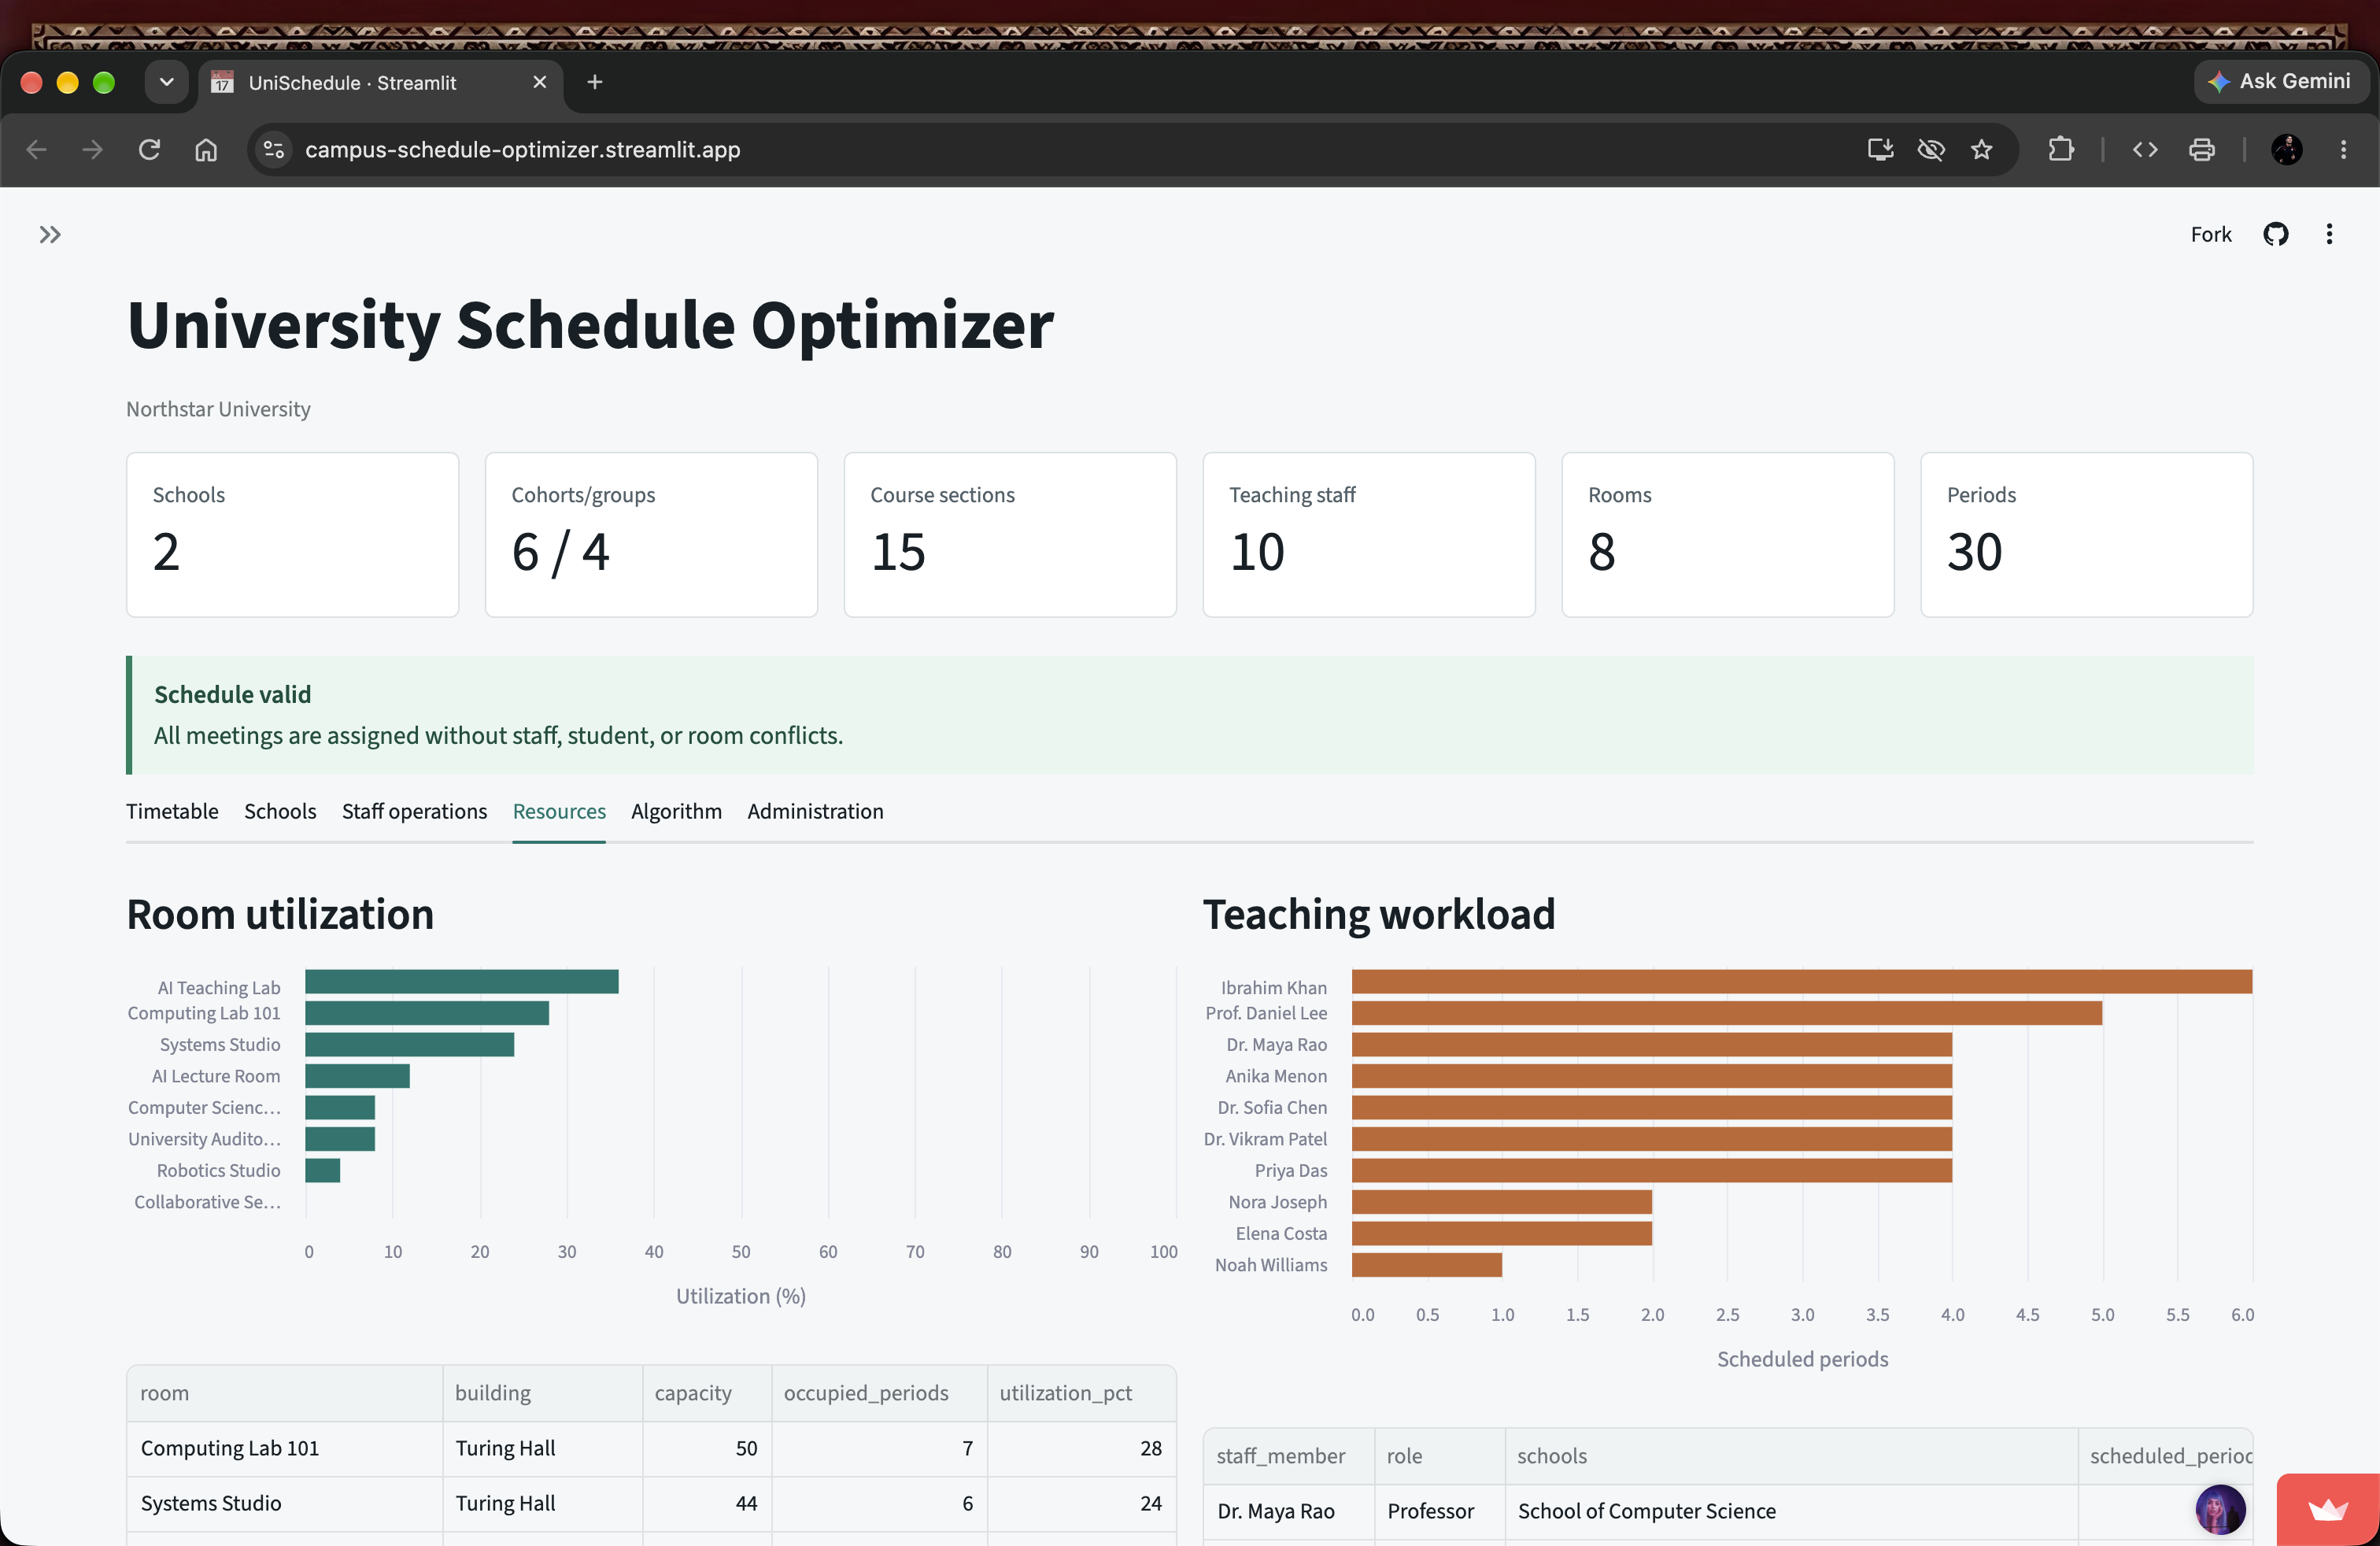This screenshot has width=2380, height=1546.
Task: Click the Systems Studio table cell
Action: point(285,1503)
